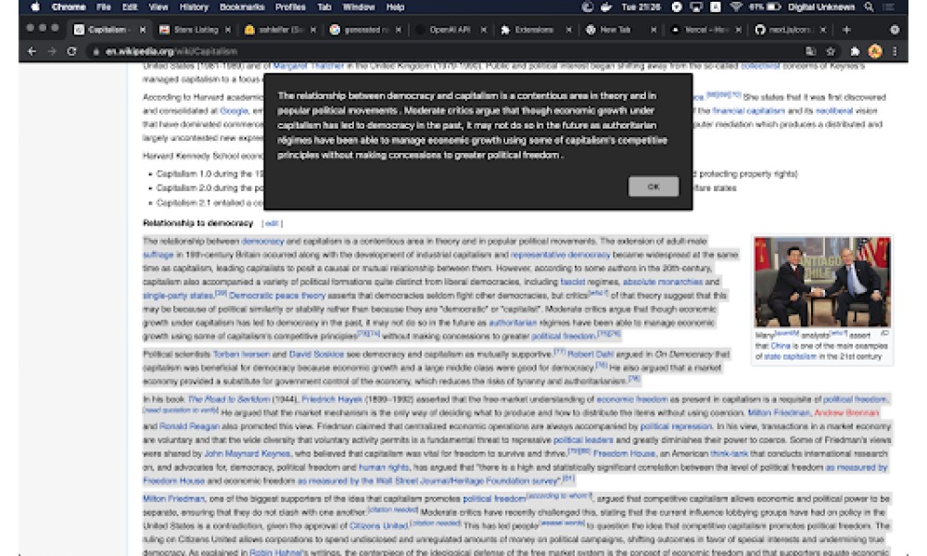Switch to the Extensions tab
The width and height of the screenshot is (927, 556).
pos(534,30)
